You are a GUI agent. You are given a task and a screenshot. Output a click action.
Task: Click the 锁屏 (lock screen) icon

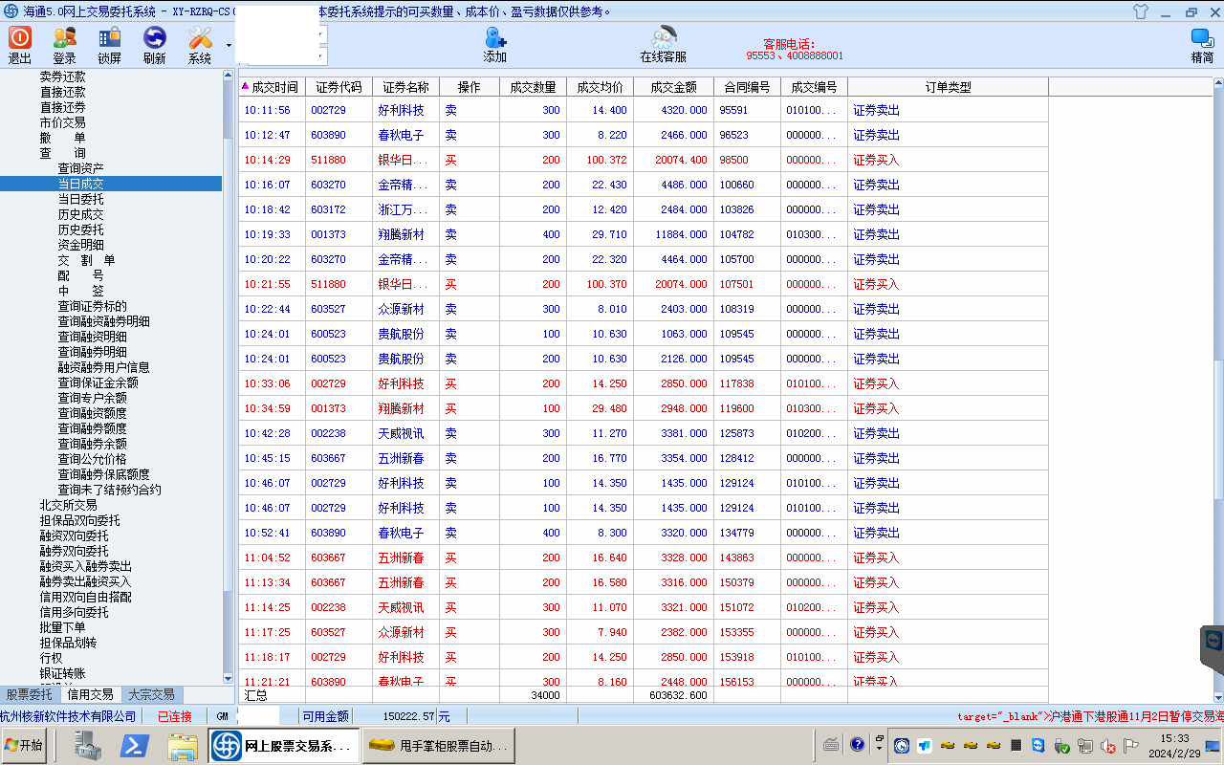point(110,44)
